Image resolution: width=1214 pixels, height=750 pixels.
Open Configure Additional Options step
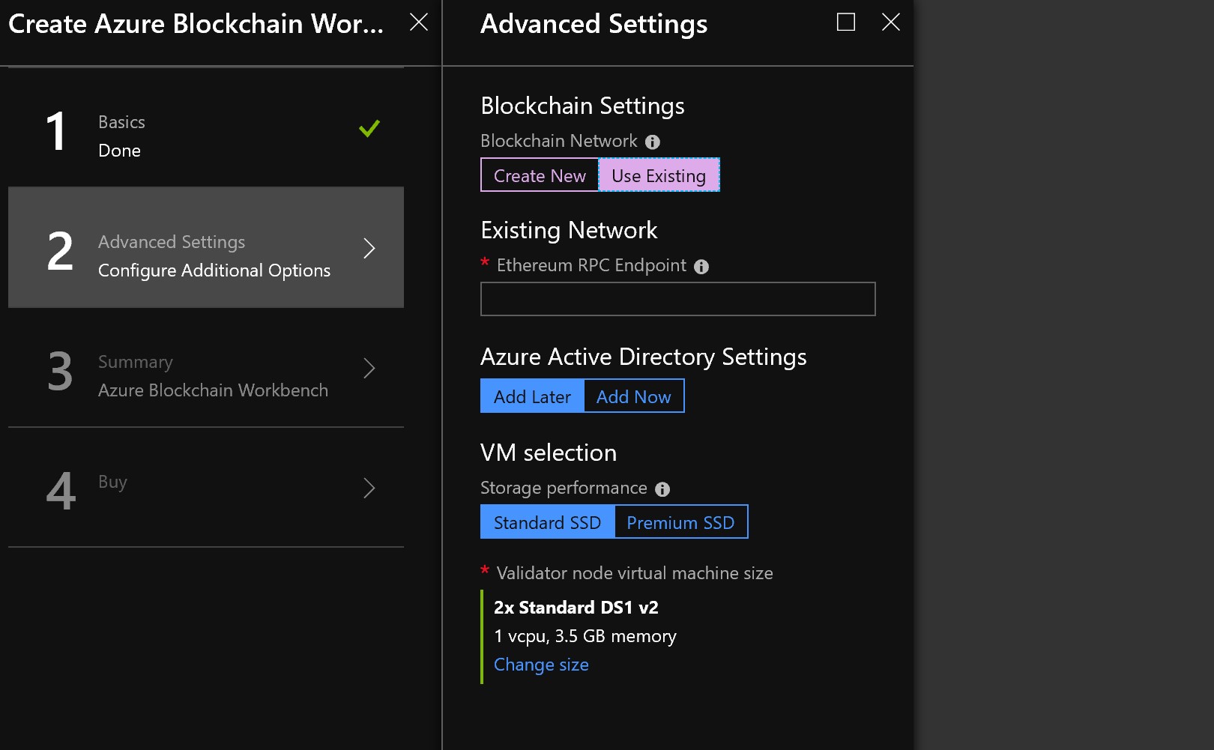(x=206, y=247)
